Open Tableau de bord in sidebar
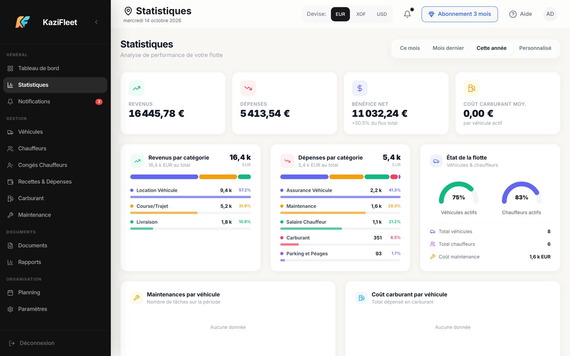570x356 pixels. pyautogui.click(x=55, y=68)
